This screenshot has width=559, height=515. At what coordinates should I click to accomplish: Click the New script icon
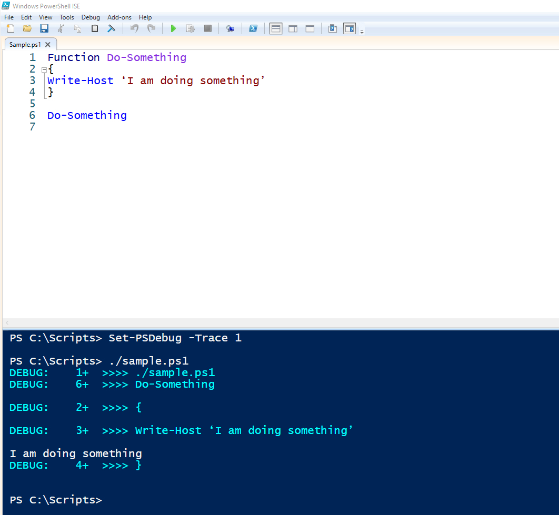point(11,28)
